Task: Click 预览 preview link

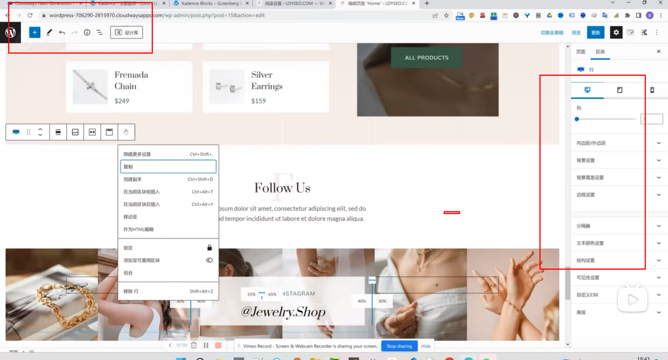Action: pos(576,32)
